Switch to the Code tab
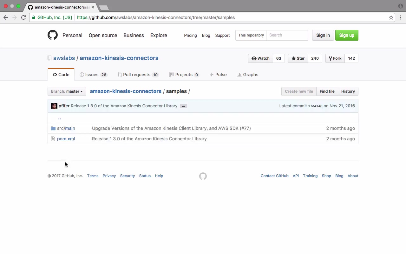The width and height of the screenshot is (406, 254). [x=61, y=75]
